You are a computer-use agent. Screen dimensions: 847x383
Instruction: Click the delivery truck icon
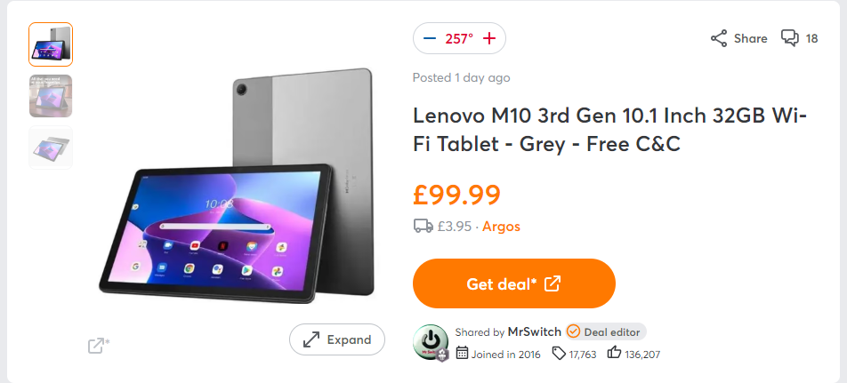click(x=423, y=227)
